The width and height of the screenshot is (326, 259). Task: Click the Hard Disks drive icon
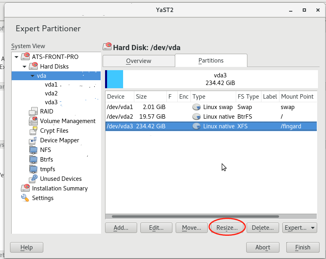[33, 66]
